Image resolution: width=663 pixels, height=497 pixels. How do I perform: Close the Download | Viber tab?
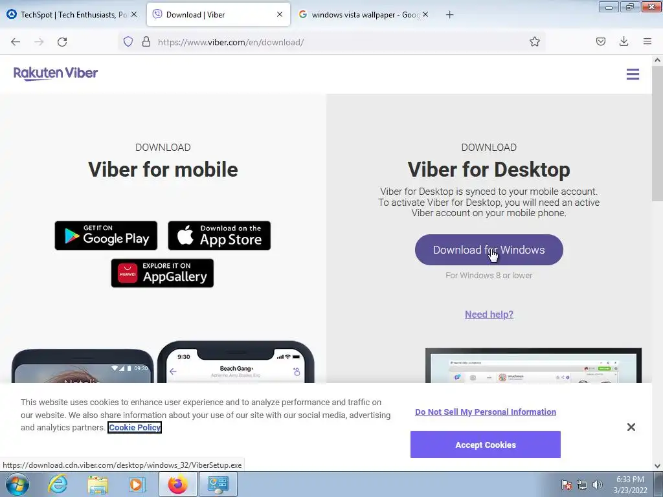[280, 14]
